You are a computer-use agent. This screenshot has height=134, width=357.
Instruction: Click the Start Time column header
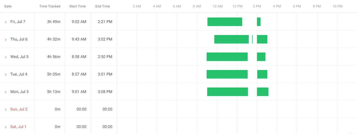click(x=78, y=6)
